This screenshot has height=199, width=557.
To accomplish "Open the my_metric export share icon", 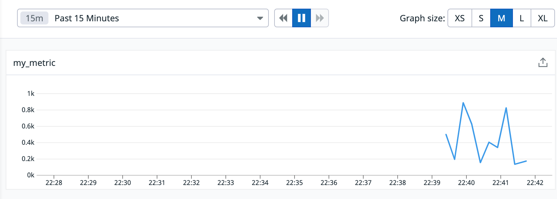I will (x=543, y=63).
